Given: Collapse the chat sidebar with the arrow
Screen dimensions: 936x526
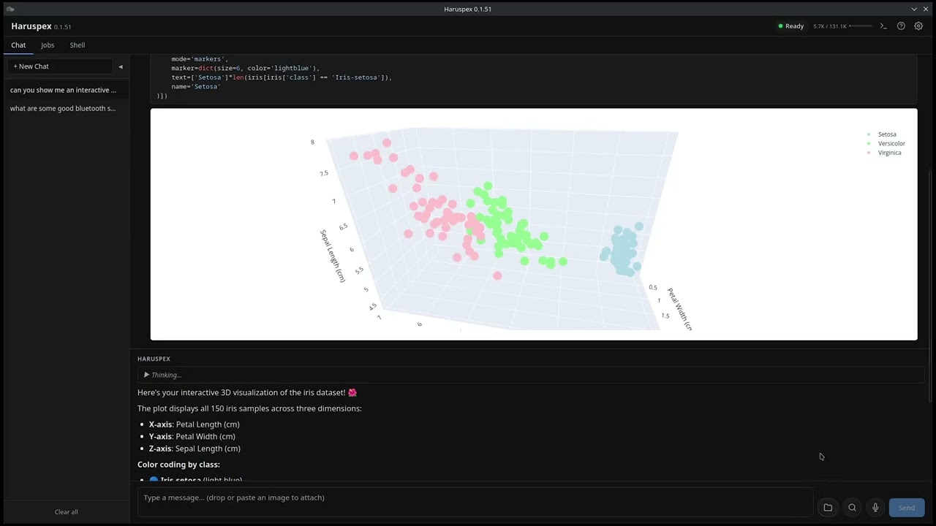Looking at the screenshot, I should pos(121,66).
